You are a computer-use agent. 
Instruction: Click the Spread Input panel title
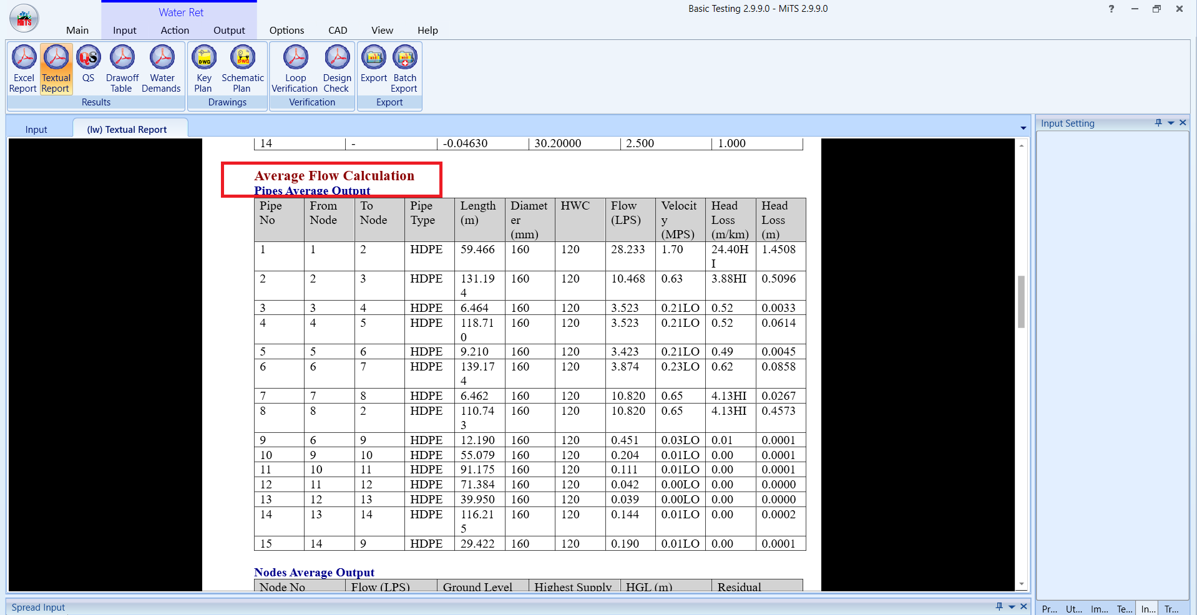click(x=38, y=607)
